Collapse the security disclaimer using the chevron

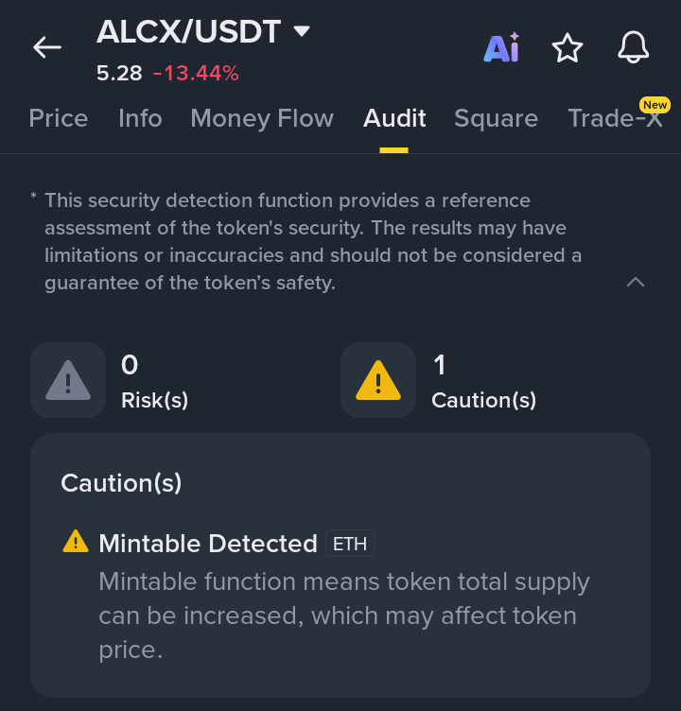(636, 282)
